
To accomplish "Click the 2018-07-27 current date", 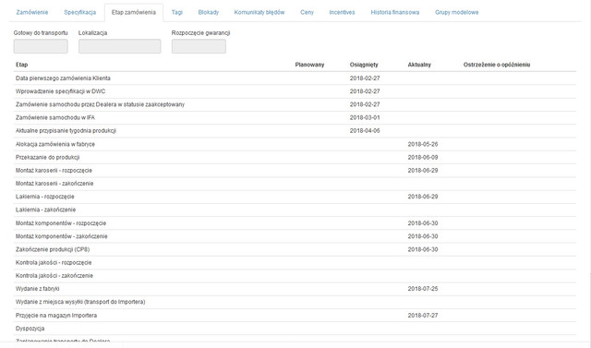I will click(x=423, y=316).
